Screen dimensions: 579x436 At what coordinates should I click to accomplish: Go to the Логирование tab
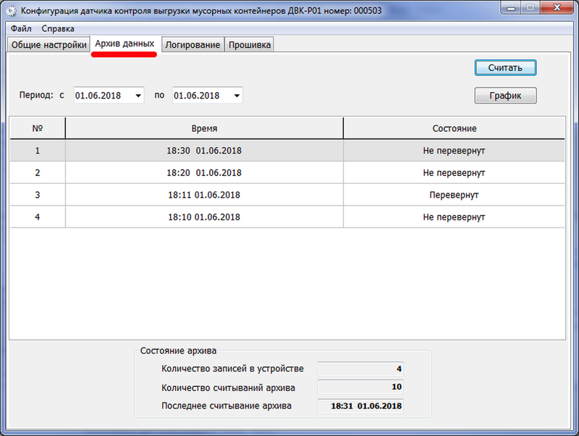[193, 45]
